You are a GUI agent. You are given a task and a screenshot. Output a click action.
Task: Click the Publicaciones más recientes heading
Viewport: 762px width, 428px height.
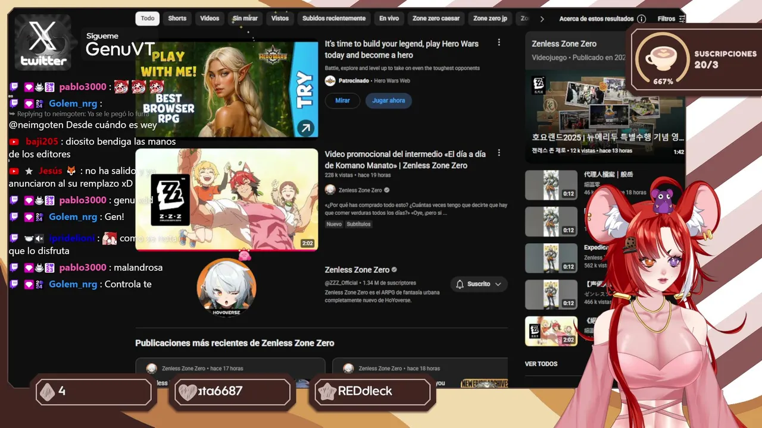[x=235, y=343]
